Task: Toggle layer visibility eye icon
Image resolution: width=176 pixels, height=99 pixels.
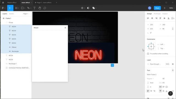Action: (x=173, y=64)
